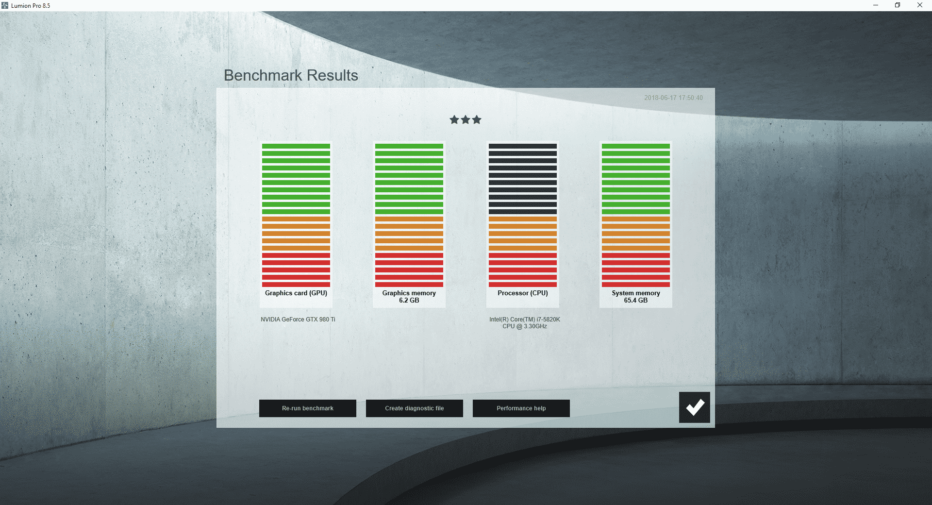Click the Processor (CPU) label
The height and width of the screenshot is (505, 932).
(x=523, y=293)
